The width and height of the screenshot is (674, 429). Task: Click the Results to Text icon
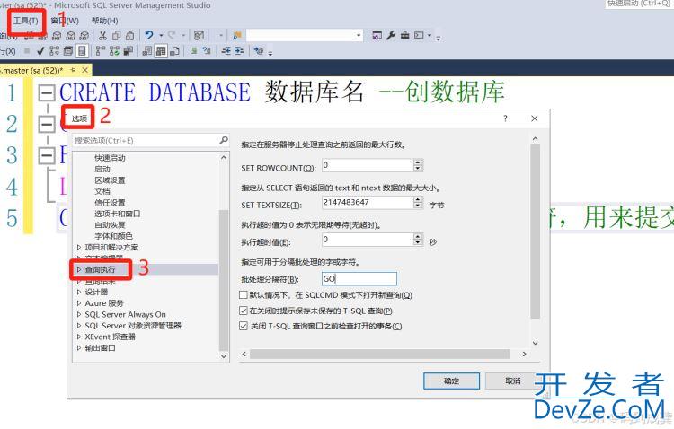147,51
